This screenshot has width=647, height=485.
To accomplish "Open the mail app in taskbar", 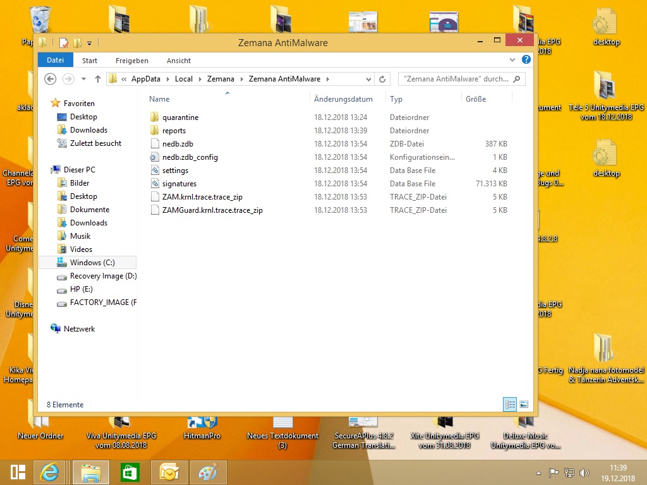I will tap(169, 472).
